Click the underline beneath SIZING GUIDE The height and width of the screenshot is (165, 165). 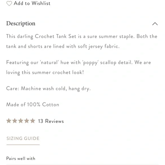pyautogui.click(x=23, y=145)
